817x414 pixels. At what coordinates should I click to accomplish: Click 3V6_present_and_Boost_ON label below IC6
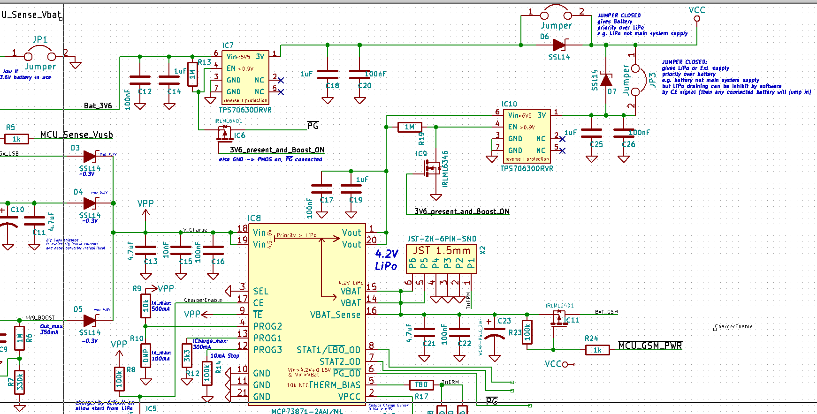coord(277,150)
